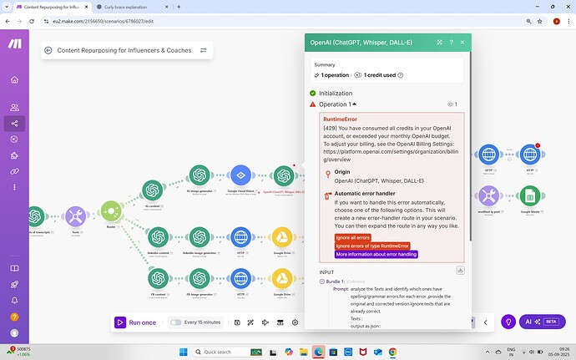The image size is (576, 360).
Task: Switch to Content Repurposing browser tab
Action: 52,7
